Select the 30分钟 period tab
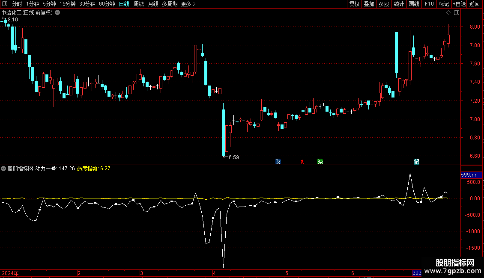 [87, 4]
